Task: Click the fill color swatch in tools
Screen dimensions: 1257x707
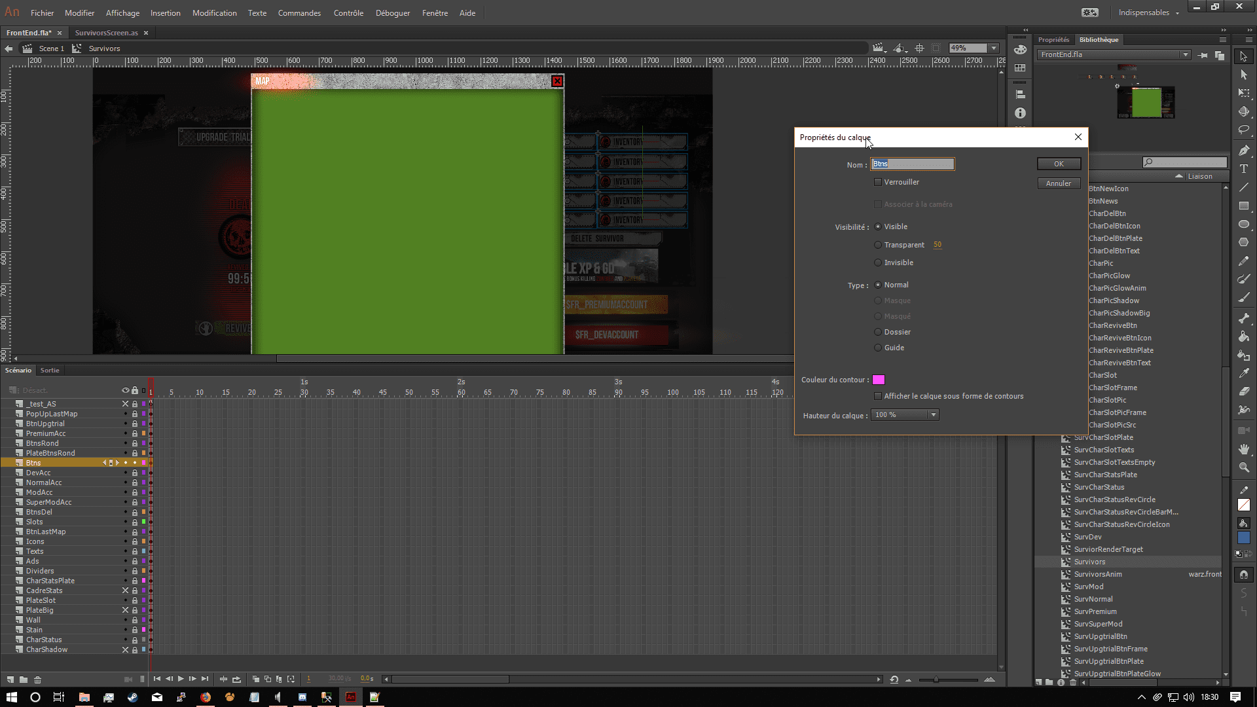Action: [x=1244, y=537]
